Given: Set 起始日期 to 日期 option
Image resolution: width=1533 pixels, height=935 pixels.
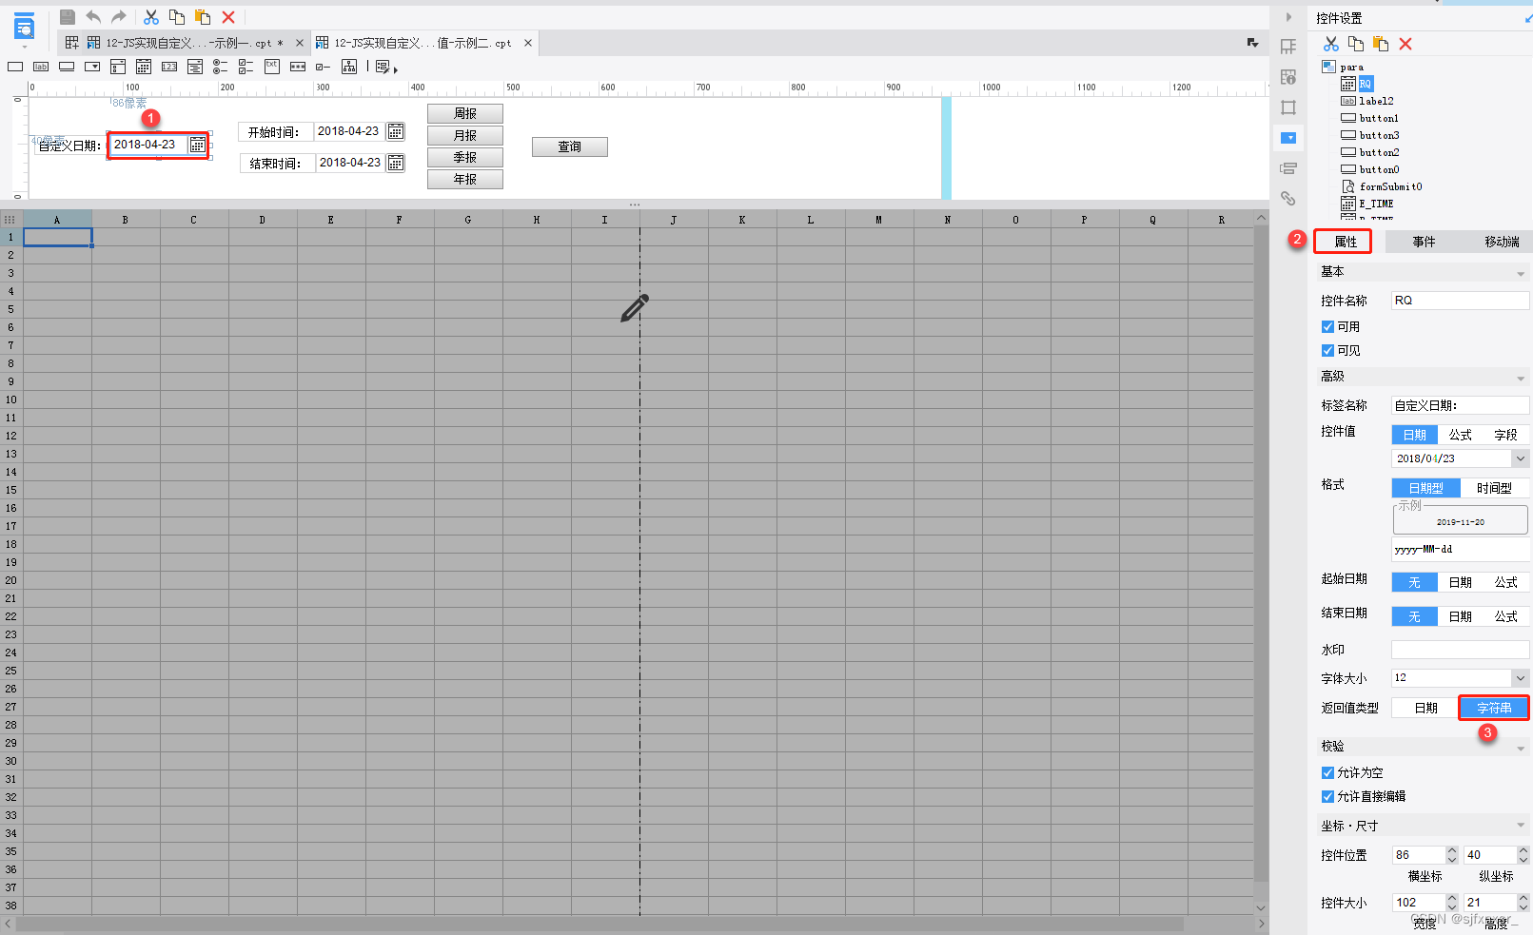Looking at the screenshot, I should coord(1460,582).
